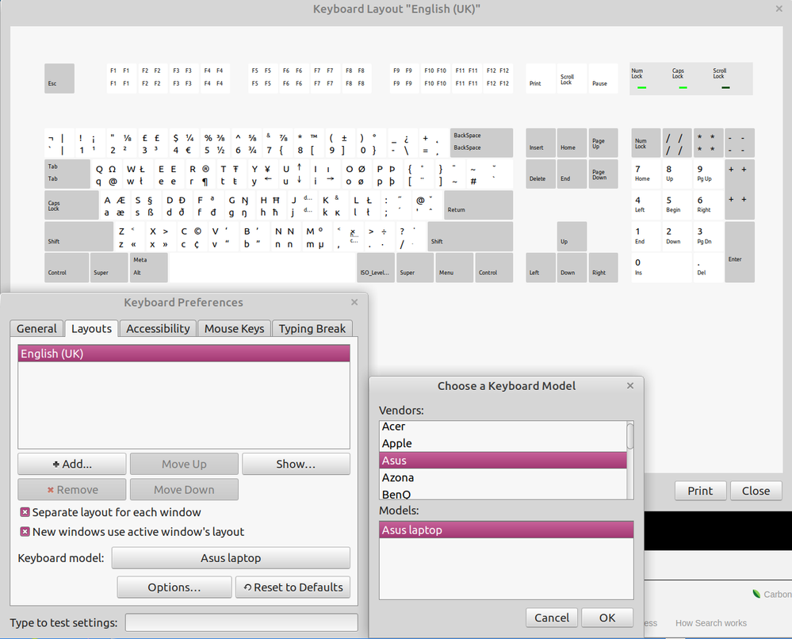Open the Mouse Keys tab

point(234,328)
